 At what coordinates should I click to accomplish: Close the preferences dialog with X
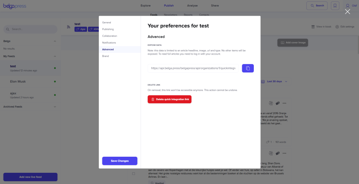pos(347,12)
